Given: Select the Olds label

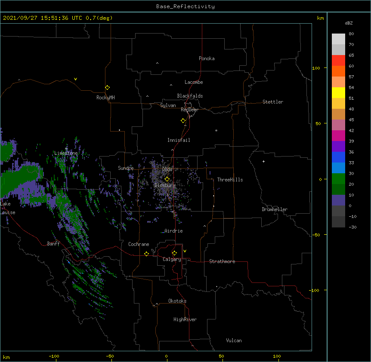Looking at the screenshot, I should [167, 169].
